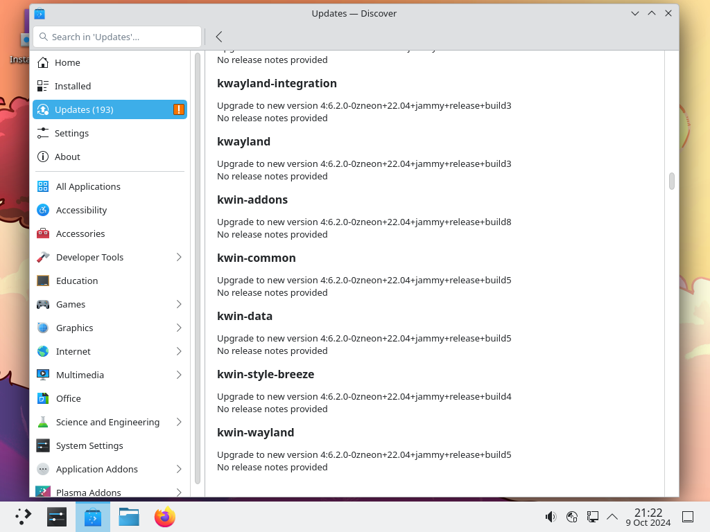
Task: Click the Settings sliders icon
Action: [x=43, y=133]
